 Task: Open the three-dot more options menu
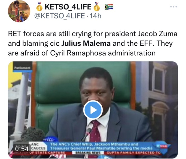click(174, 7)
